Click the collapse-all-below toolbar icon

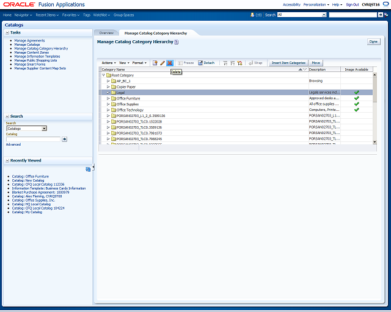232,63
